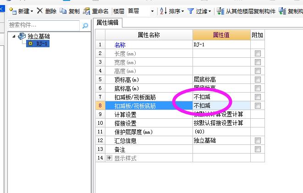Click 从其他楼层复制构件 button label

tap(251, 11)
